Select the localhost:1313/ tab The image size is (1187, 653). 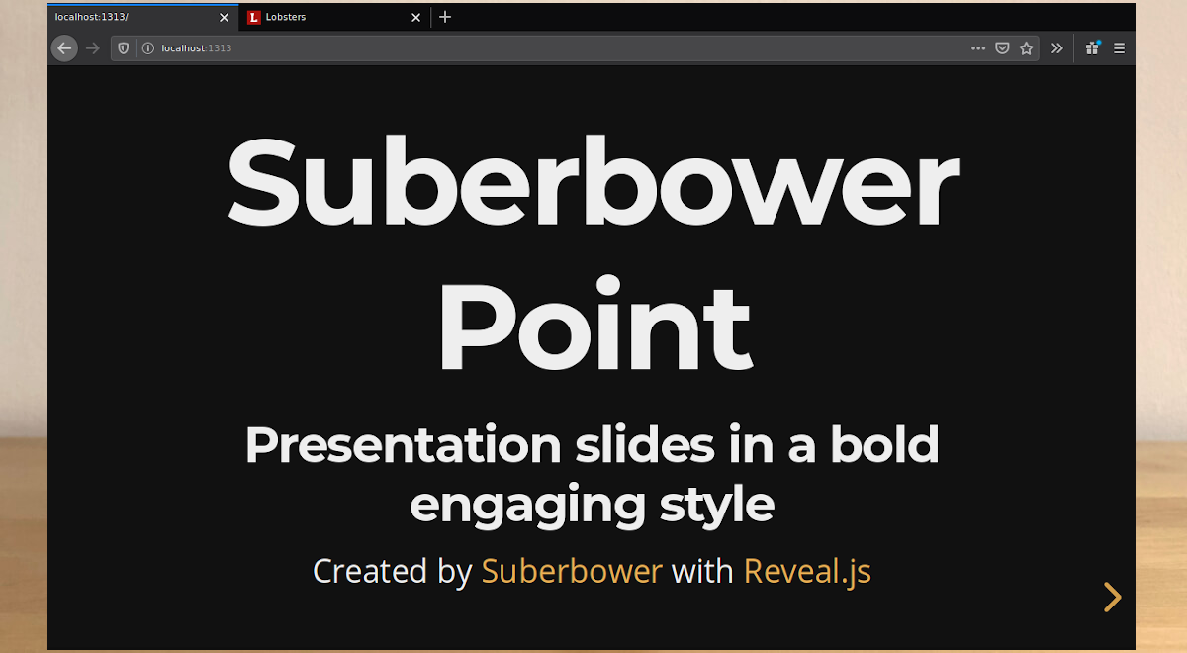(x=129, y=17)
